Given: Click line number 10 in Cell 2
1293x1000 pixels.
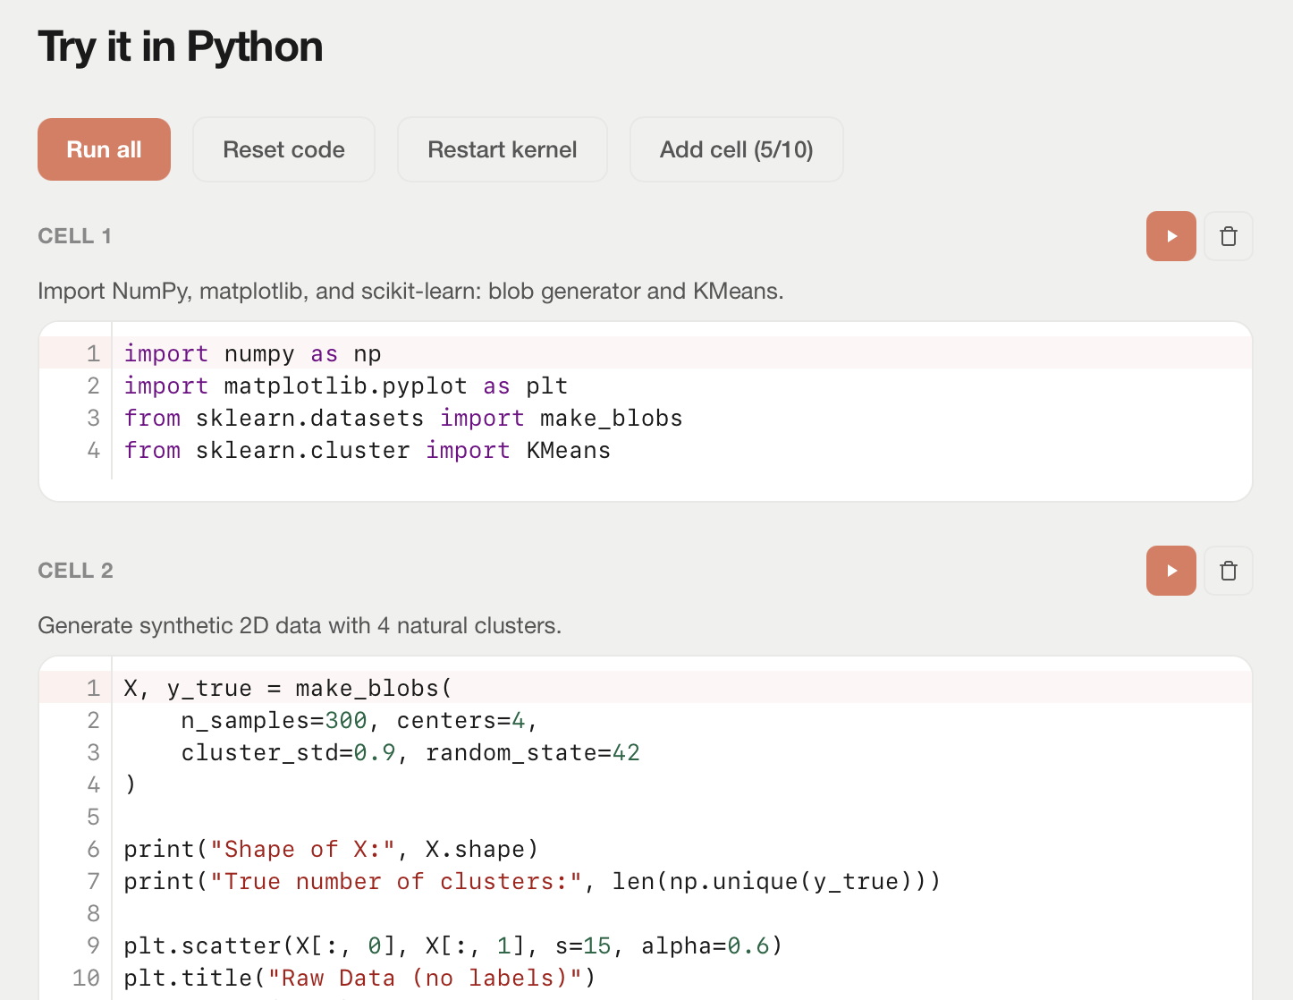Looking at the screenshot, I should [86, 978].
